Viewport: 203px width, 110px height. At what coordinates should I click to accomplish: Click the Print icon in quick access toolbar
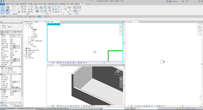click(x=18, y=17)
